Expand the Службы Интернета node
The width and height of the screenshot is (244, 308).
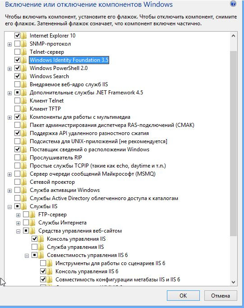click(18, 224)
